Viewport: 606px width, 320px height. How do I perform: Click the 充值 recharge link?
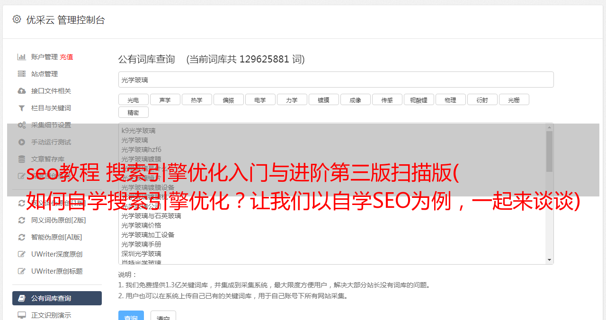66,57
